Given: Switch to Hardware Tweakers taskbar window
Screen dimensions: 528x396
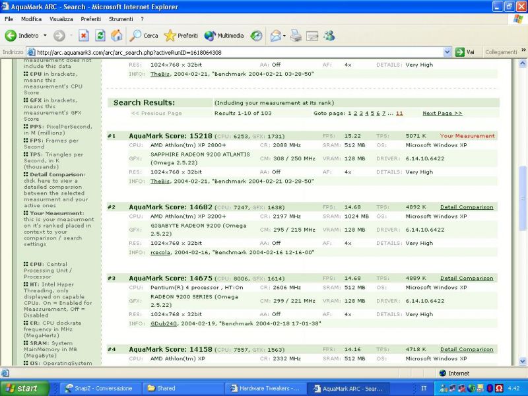Looking at the screenshot, I should pyautogui.click(x=265, y=388).
